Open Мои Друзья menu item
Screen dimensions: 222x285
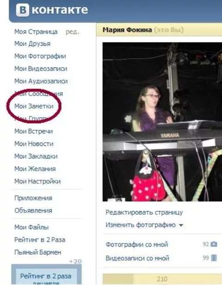32,44
